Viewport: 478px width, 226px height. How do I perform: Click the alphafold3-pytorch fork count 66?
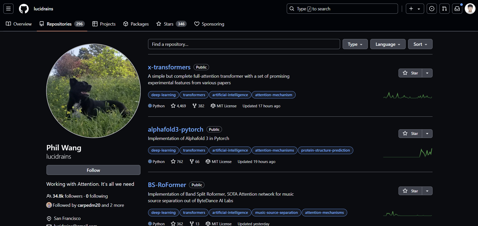pos(195,161)
